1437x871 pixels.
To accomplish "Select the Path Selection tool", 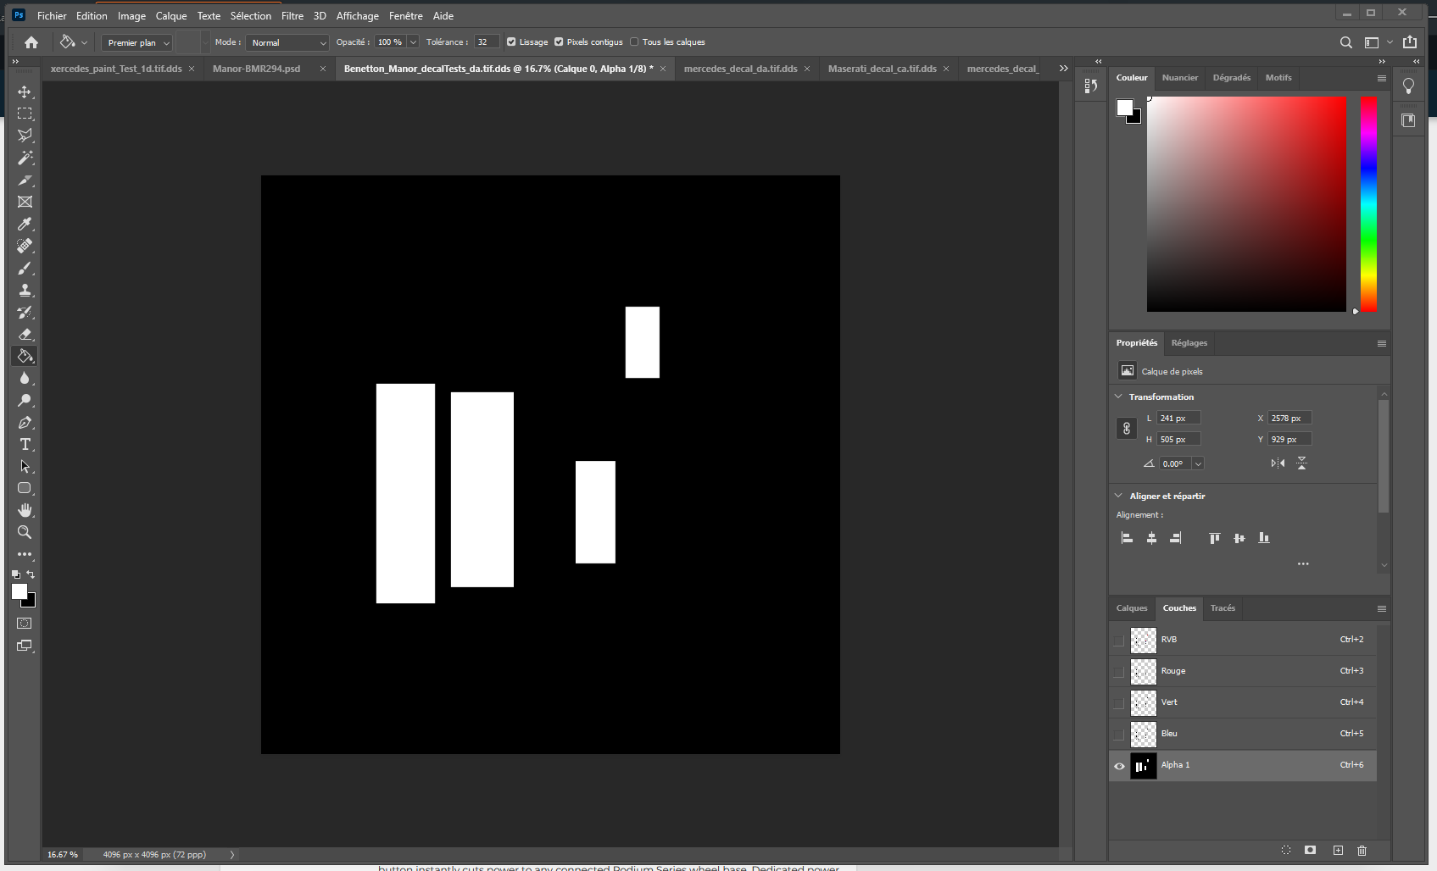I will 25,466.
